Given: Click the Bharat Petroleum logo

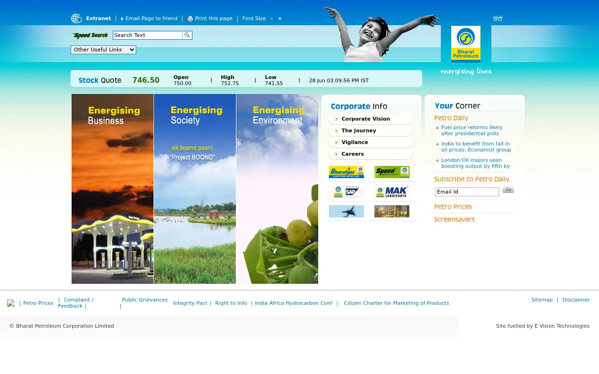Looking at the screenshot, I should (466, 43).
